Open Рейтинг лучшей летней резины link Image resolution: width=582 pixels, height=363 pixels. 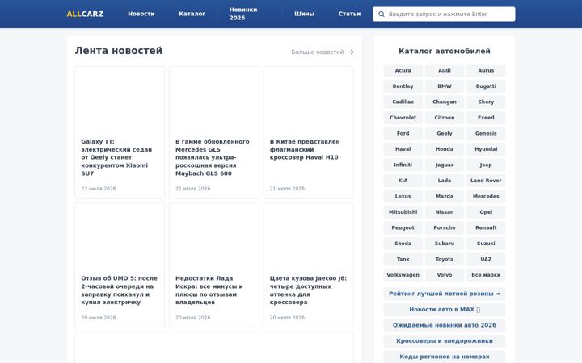click(445, 294)
